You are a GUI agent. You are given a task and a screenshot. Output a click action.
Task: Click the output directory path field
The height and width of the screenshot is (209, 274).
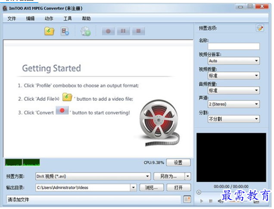[x=83, y=188]
